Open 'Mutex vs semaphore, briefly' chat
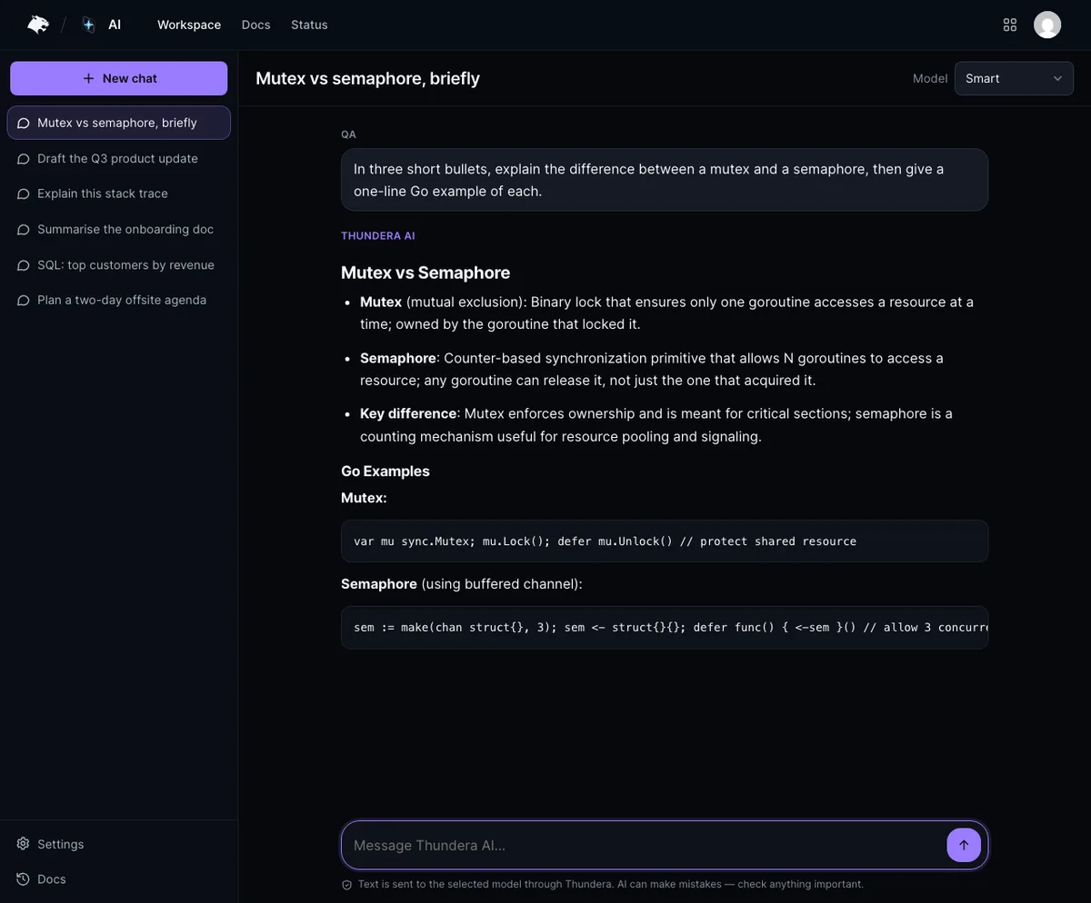This screenshot has height=903, width=1091. tap(119, 123)
